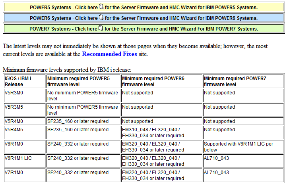Viewport: 289px width, 186px height.
Task: Select 'Minimum required POWER5 firmware level' header
Action: (x=83, y=81)
